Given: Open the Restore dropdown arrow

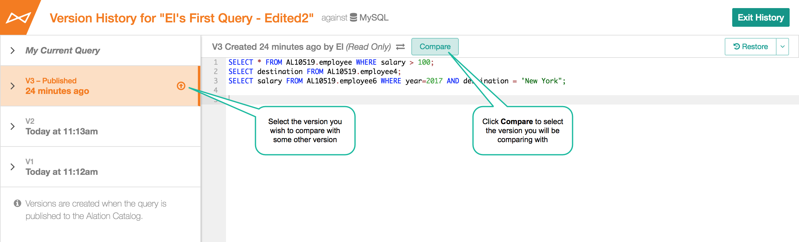Looking at the screenshot, I should coord(782,47).
